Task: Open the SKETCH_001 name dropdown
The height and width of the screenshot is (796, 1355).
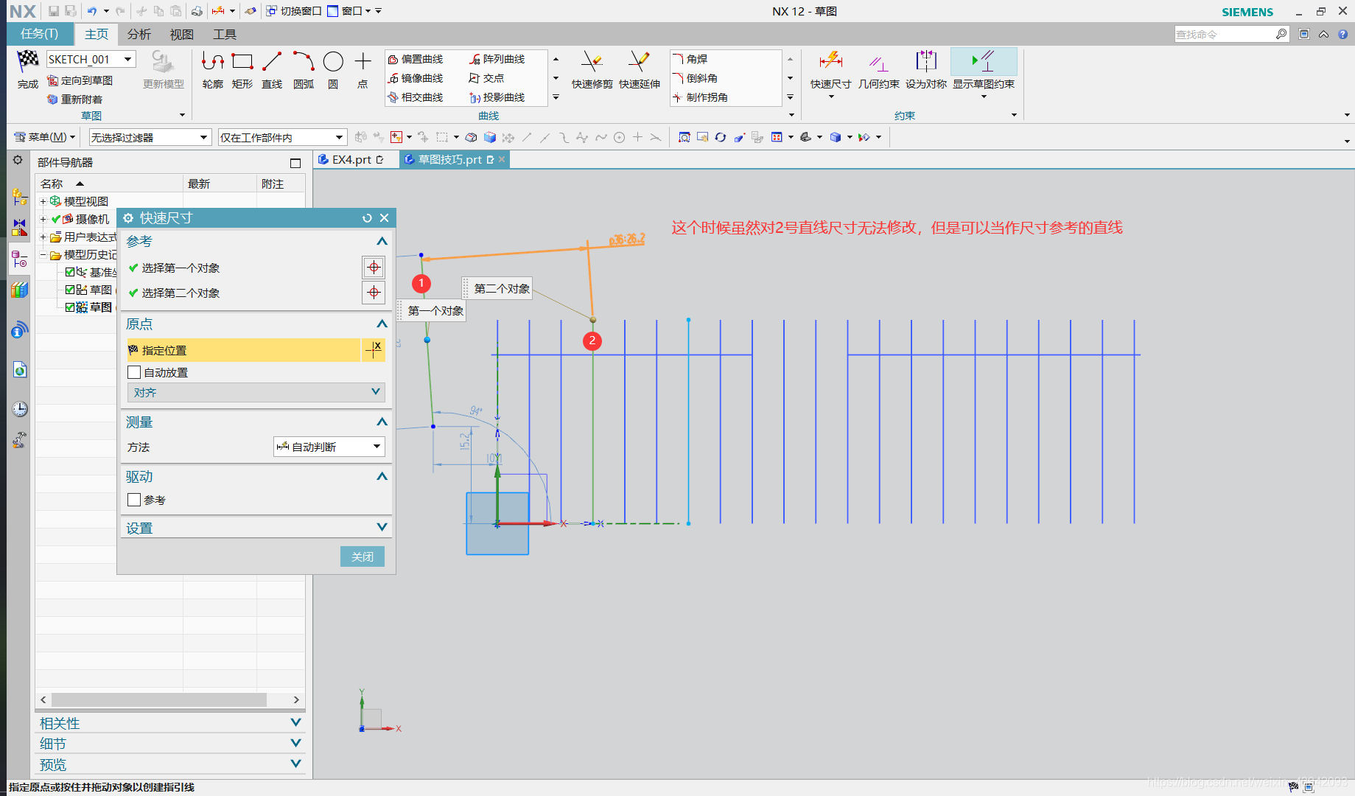Action: click(128, 59)
